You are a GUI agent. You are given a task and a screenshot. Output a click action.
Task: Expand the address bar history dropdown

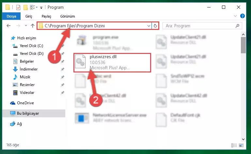pos(149,26)
